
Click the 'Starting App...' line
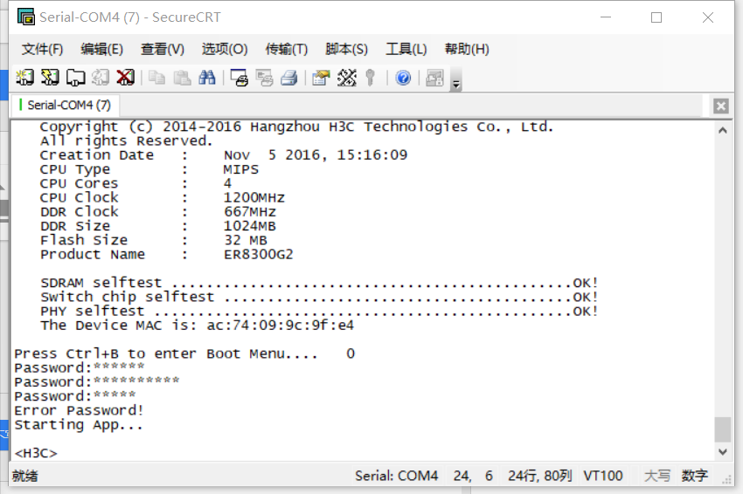coord(78,424)
